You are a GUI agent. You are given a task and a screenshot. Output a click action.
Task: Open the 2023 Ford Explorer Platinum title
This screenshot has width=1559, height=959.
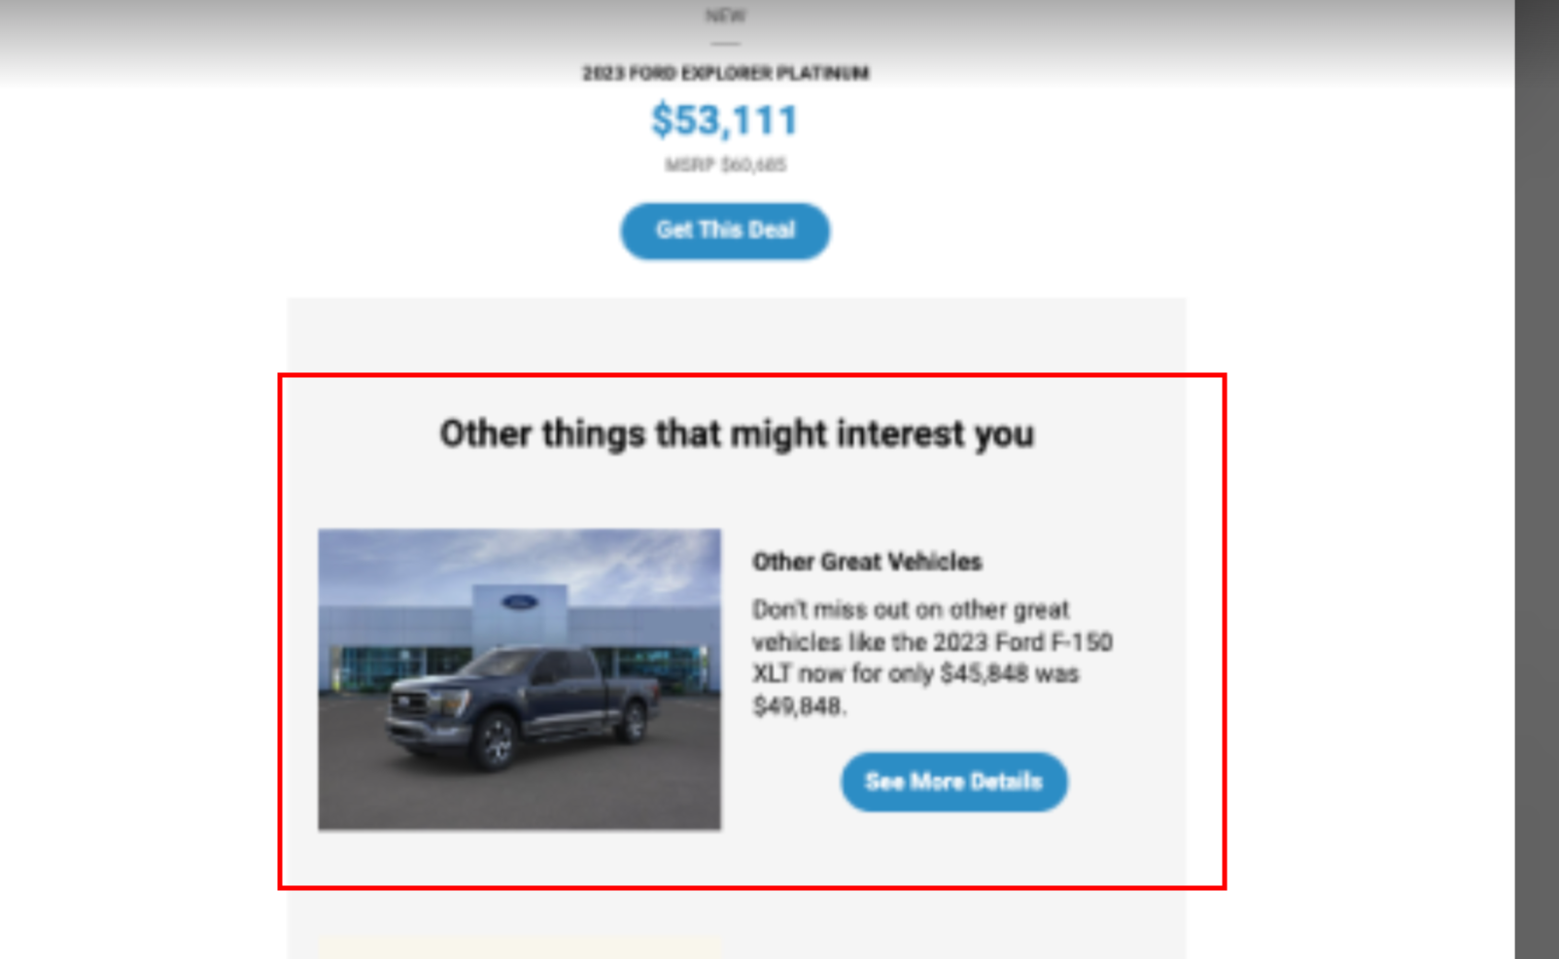(725, 73)
